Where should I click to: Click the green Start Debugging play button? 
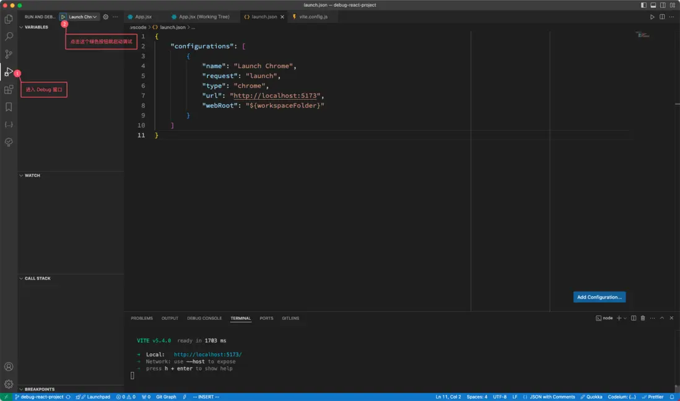tap(63, 17)
